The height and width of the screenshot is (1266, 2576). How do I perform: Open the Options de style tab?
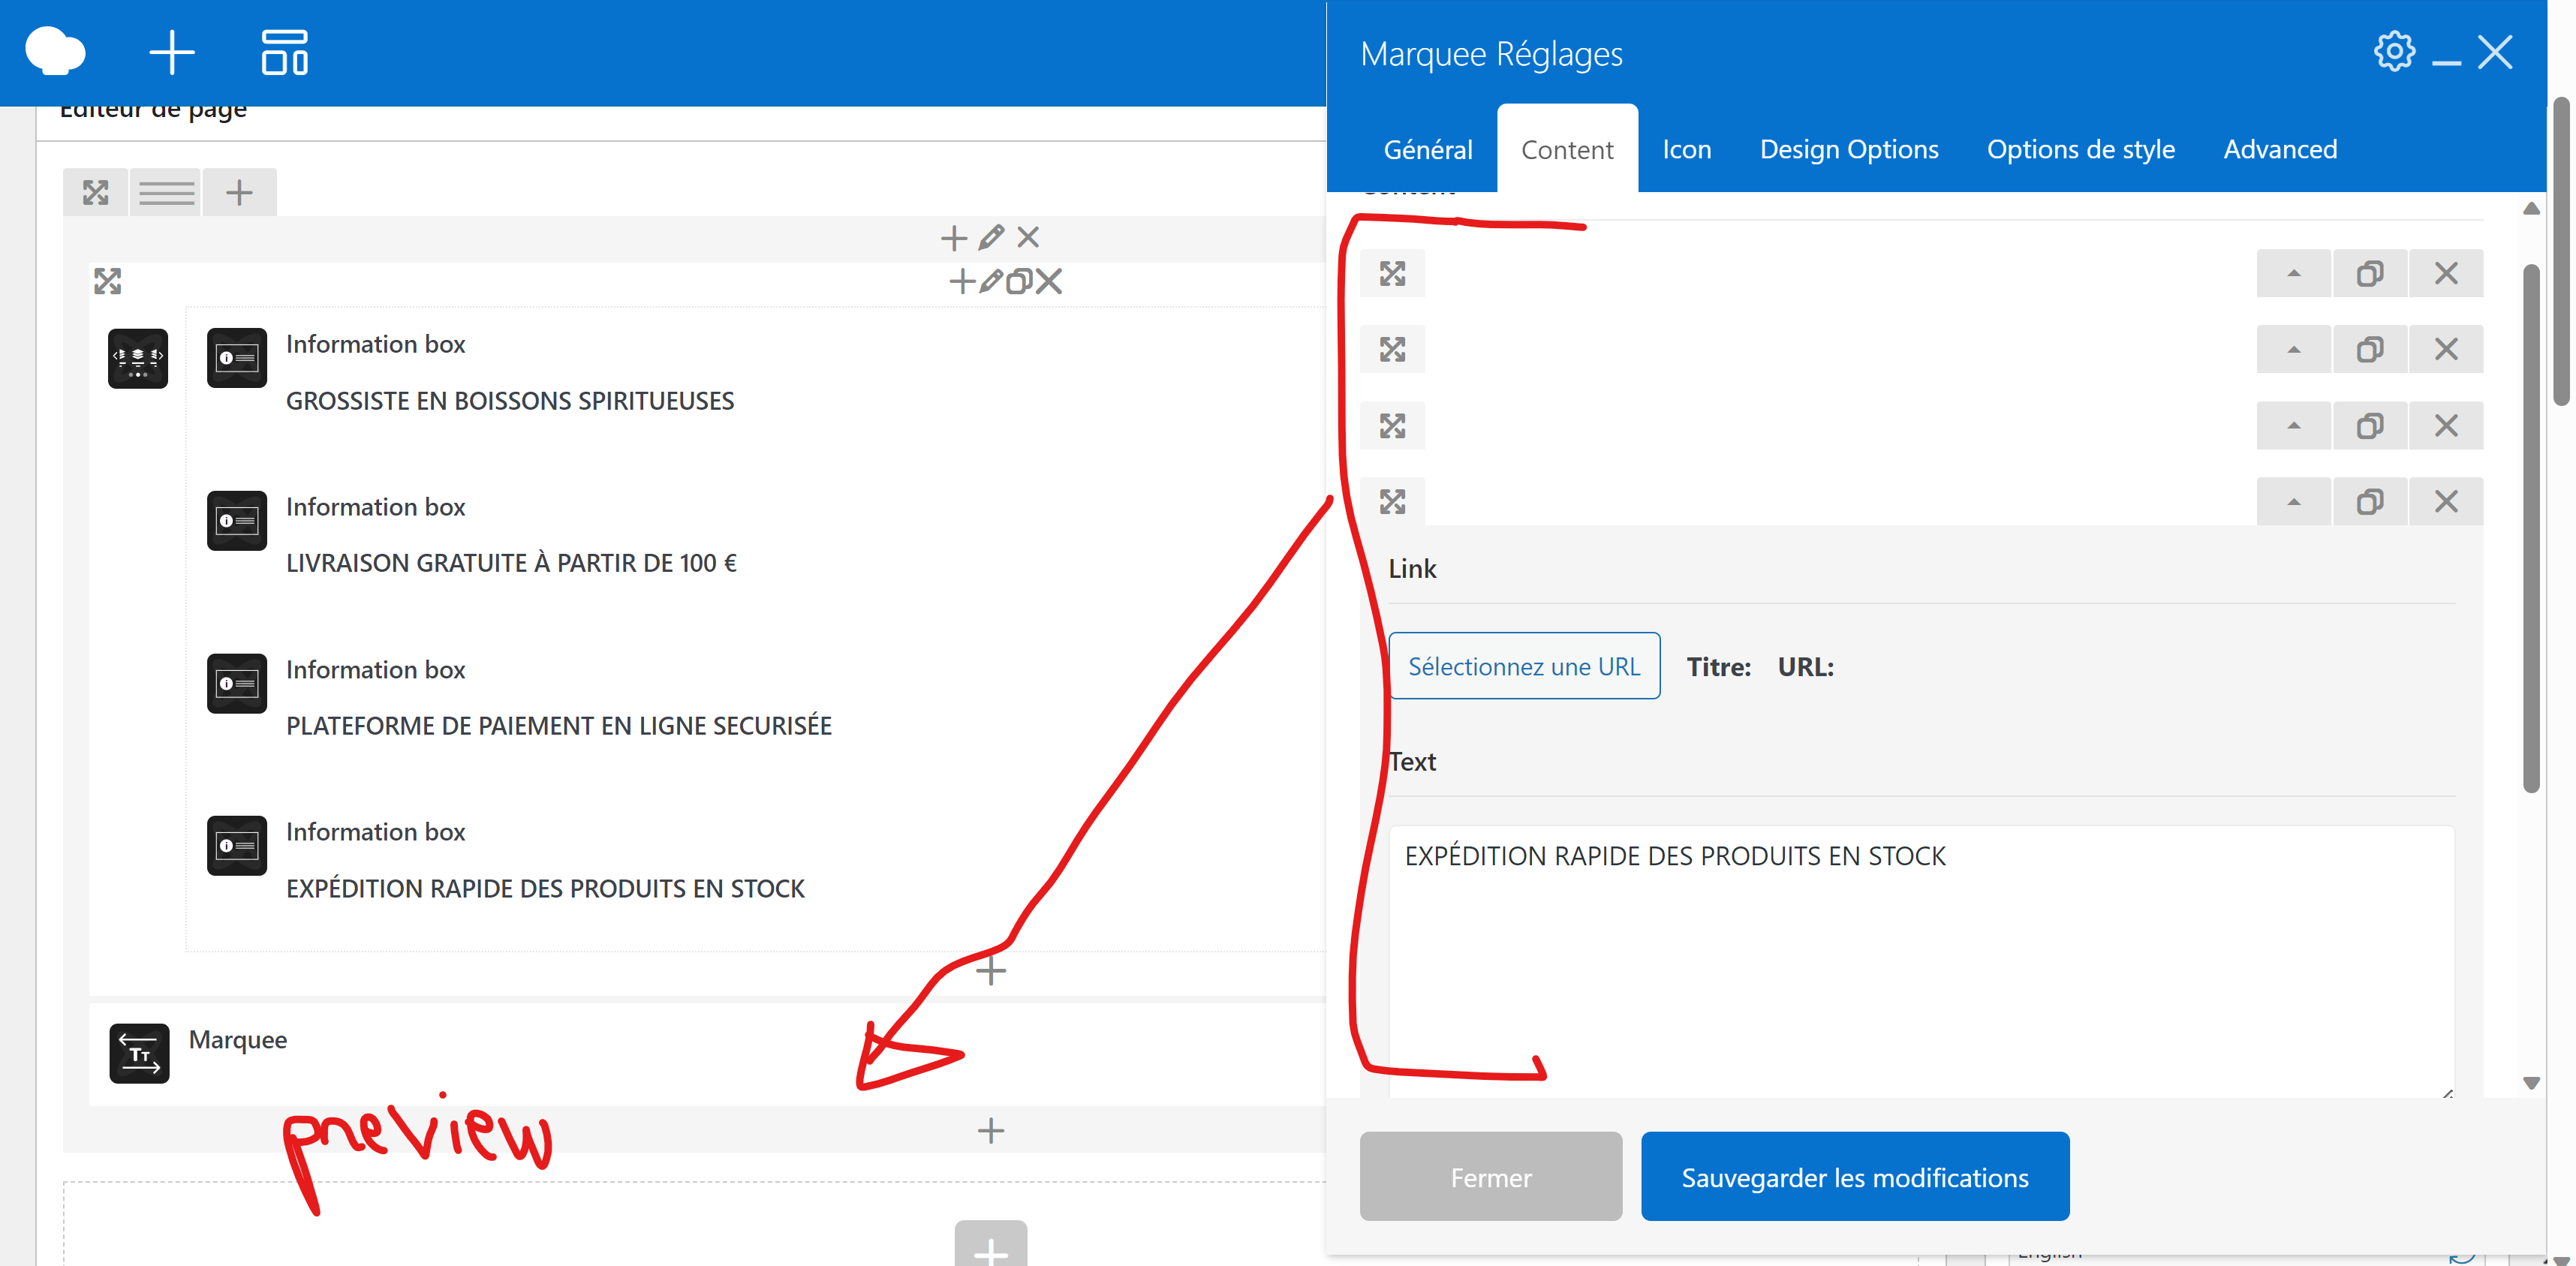2081,149
